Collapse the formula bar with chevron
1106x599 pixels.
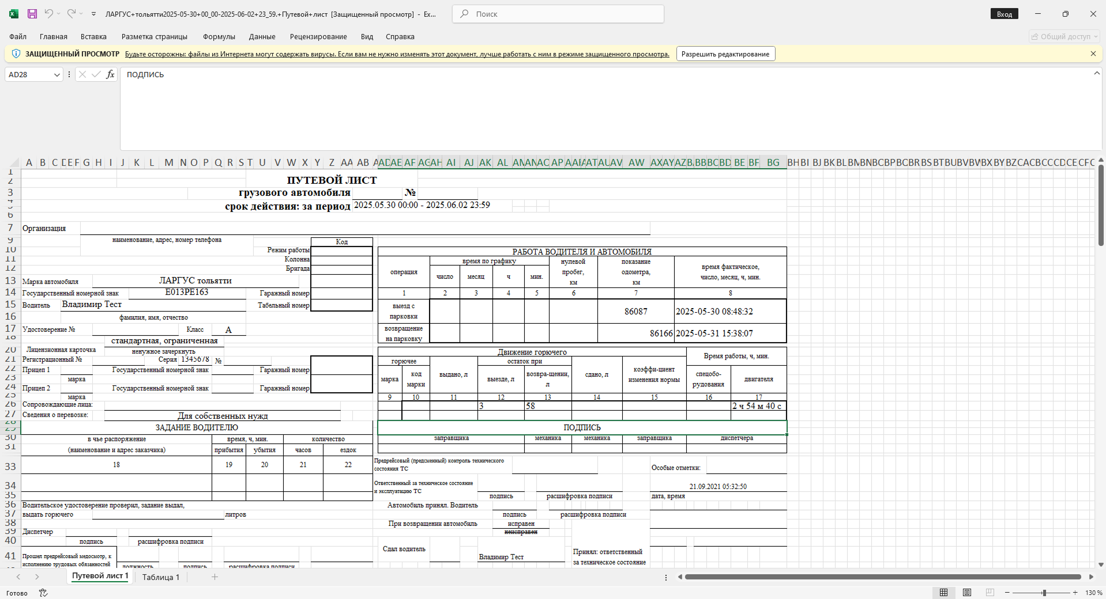(1096, 73)
